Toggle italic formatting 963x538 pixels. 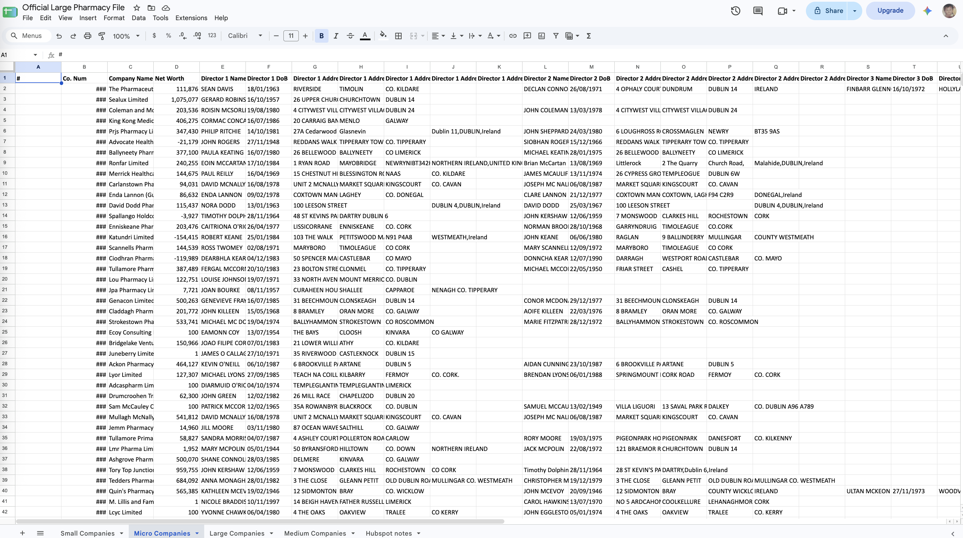pyautogui.click(x=336, y=36)
